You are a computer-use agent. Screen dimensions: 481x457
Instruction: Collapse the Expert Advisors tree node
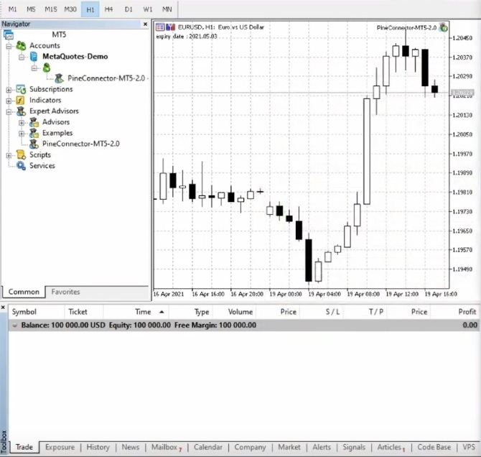coord(9,112)
